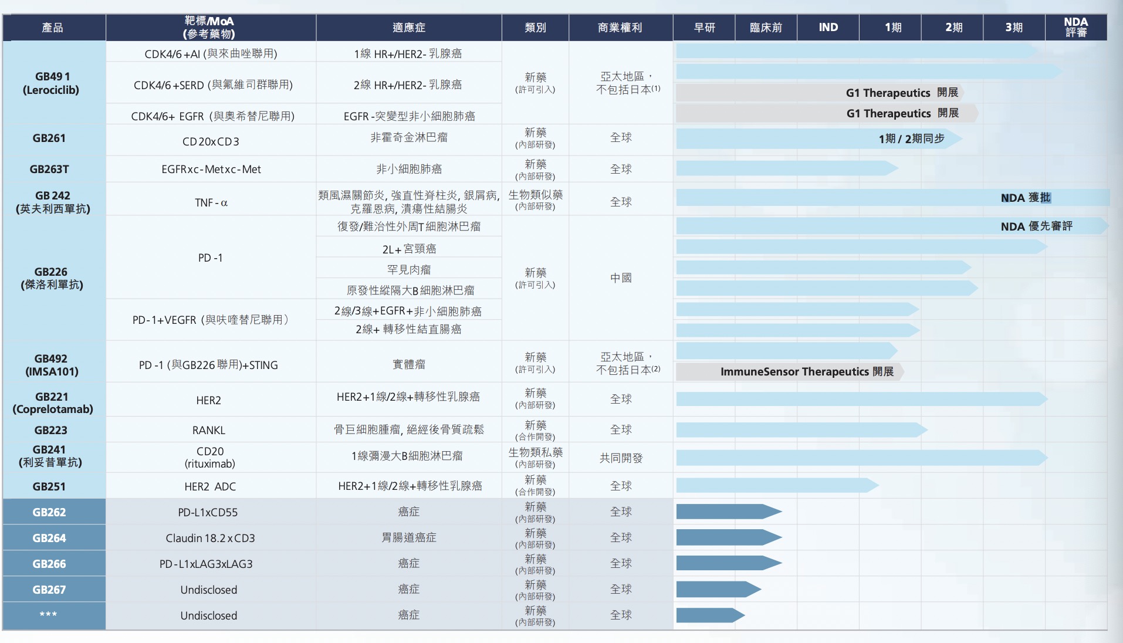Click the Claudin 18.2xCD3 target cell
This screenshot has width=1123, height=643.
click(x=211, y=538)
